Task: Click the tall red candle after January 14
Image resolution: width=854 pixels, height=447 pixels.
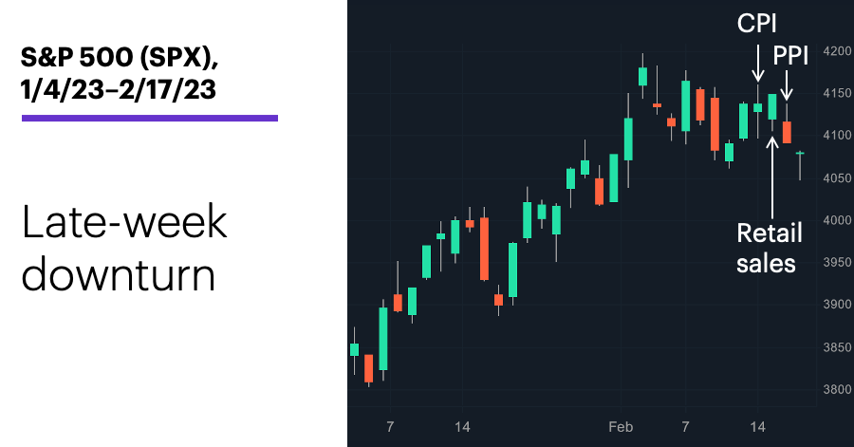Action: tap(484, 249)
